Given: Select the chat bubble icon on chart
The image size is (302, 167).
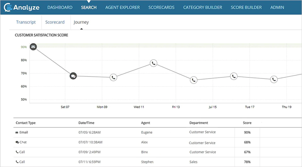Looking at the screenshot, I should click(73, 76).
